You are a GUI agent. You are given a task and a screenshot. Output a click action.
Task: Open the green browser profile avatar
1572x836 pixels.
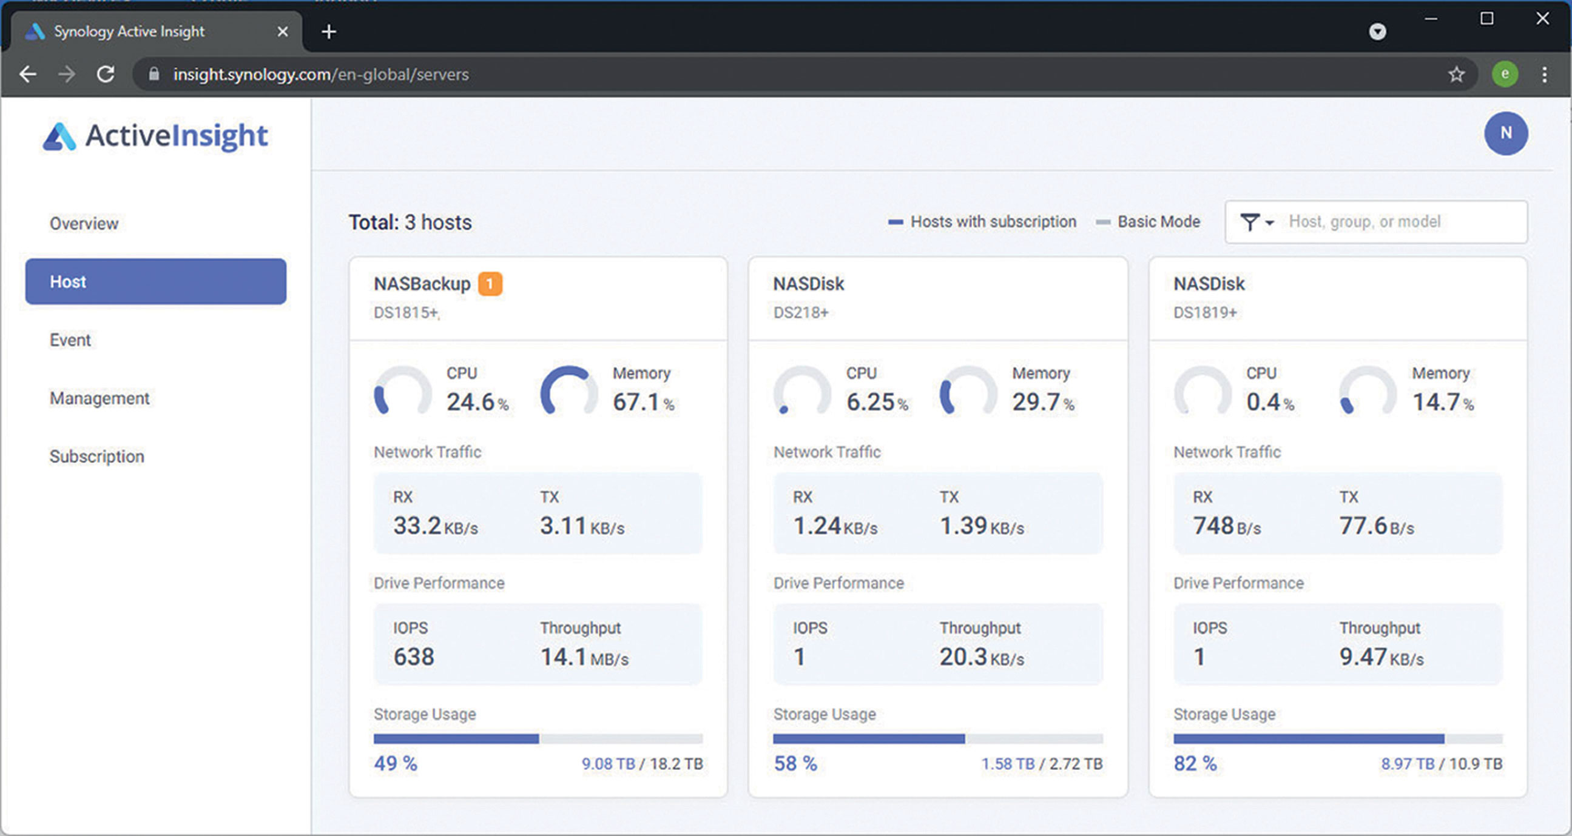(x=1505, y=75)
